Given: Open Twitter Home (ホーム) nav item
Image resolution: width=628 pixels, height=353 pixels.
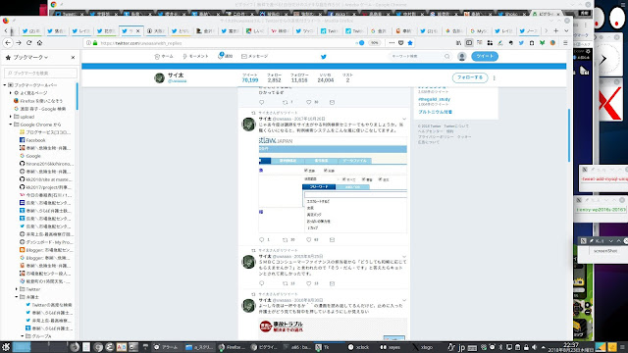Looking at the screenshot, I should 164,57.
